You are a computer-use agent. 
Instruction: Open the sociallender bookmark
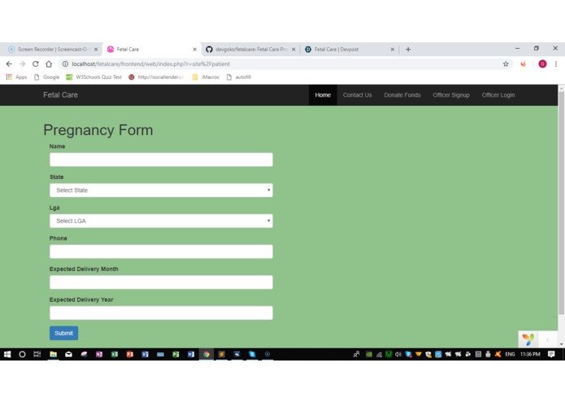point(157,76)
